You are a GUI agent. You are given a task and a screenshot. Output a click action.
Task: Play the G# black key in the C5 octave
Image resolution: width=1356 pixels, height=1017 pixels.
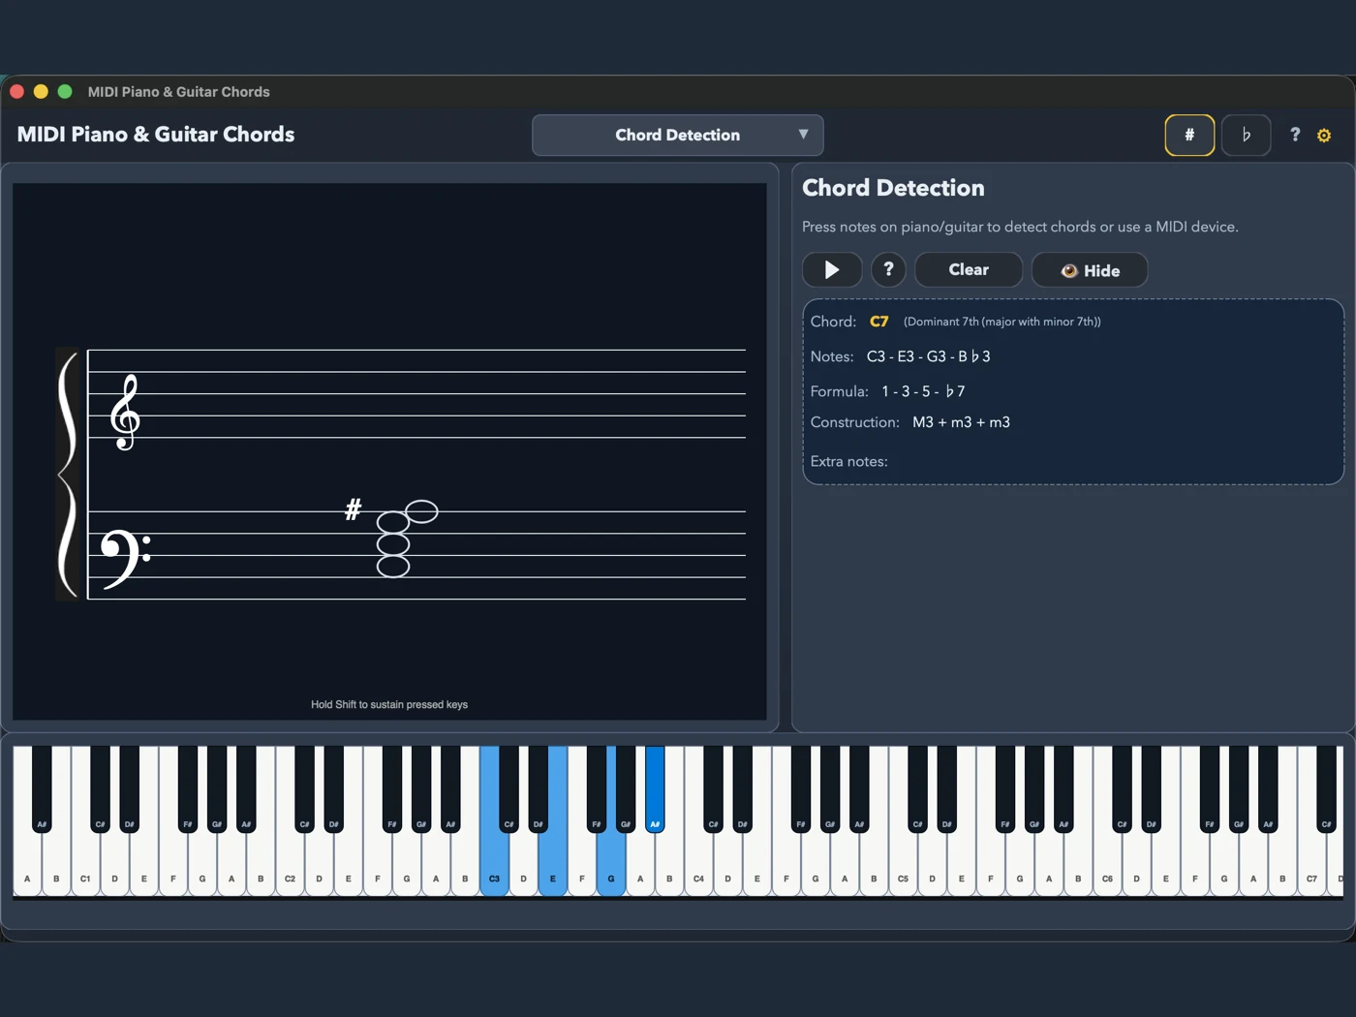click(x=1034, y=789)
